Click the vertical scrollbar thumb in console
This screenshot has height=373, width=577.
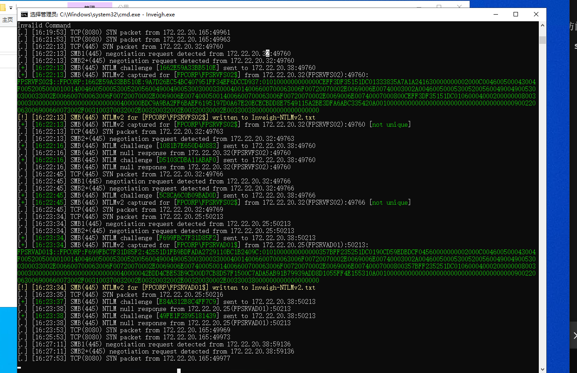click(542, 40)
